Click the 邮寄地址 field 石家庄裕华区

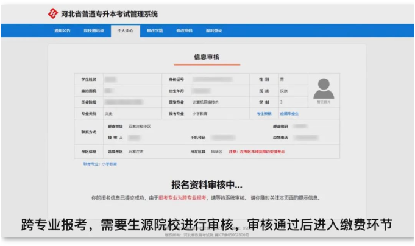139,127
